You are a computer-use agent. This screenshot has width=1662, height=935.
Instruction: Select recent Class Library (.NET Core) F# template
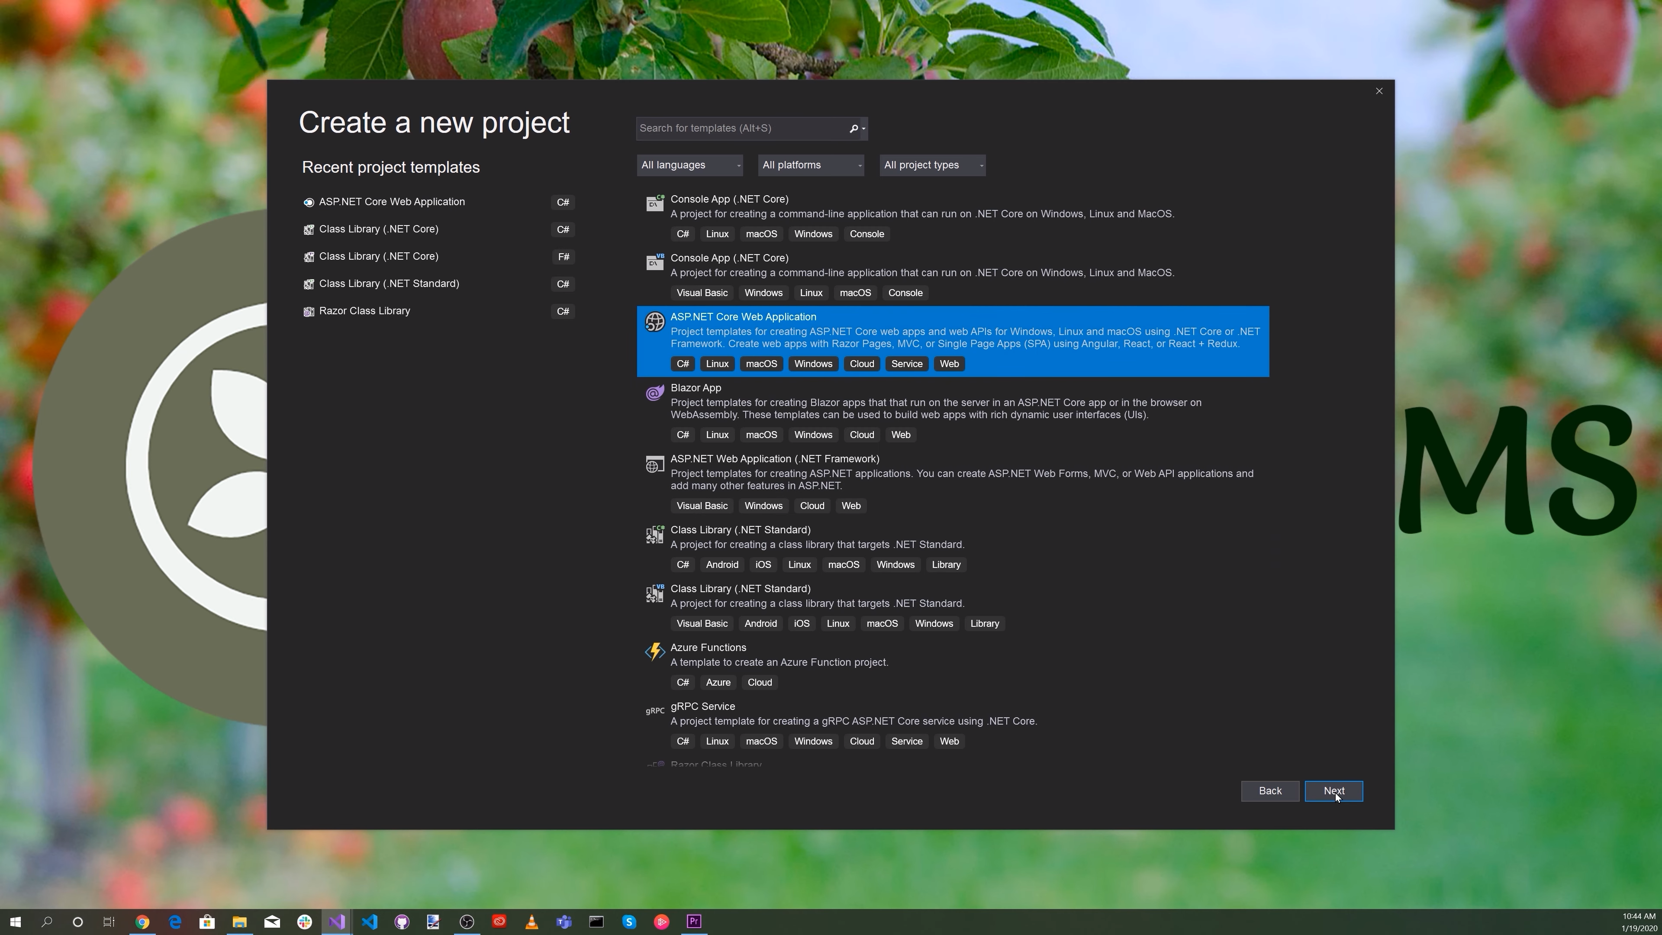[439, 257]
